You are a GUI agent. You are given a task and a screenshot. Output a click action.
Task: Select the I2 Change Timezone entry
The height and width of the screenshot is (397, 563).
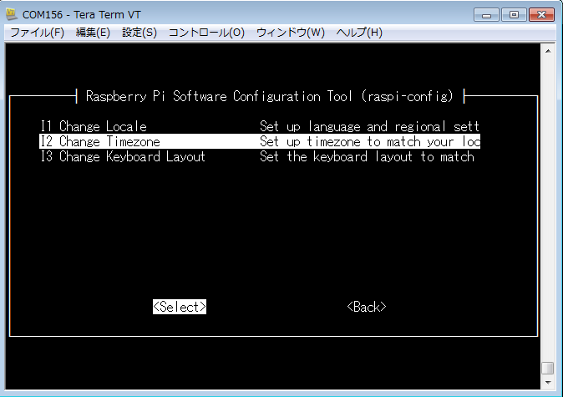pyautogui.click(x=260, y=141)
